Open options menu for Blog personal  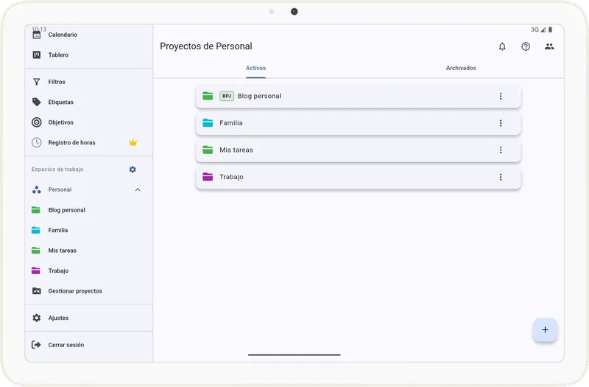(501, 96)
